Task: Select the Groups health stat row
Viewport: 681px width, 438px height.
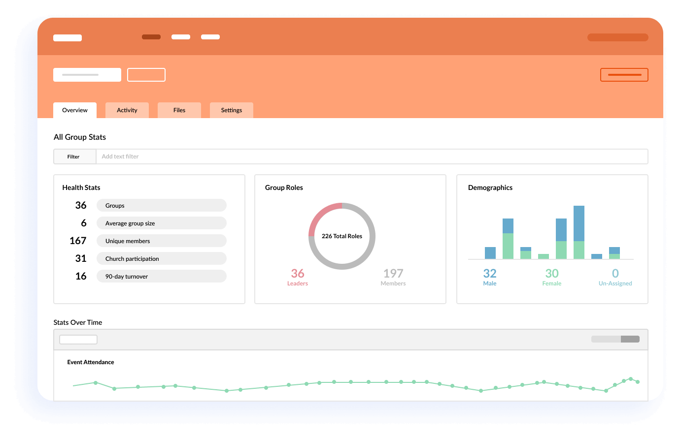Action: (162, 205)
